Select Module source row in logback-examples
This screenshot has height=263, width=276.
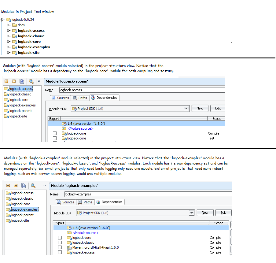point(141,233)
